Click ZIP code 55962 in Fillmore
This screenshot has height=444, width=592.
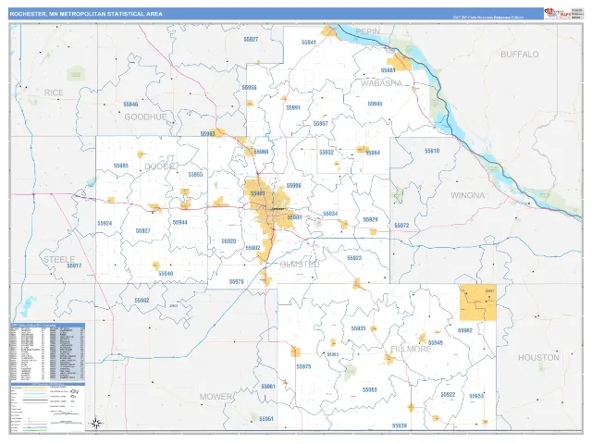click(x=465, y=331)
